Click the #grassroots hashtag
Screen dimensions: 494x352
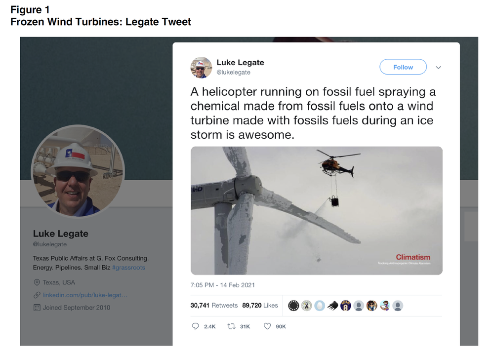point(128,268)
